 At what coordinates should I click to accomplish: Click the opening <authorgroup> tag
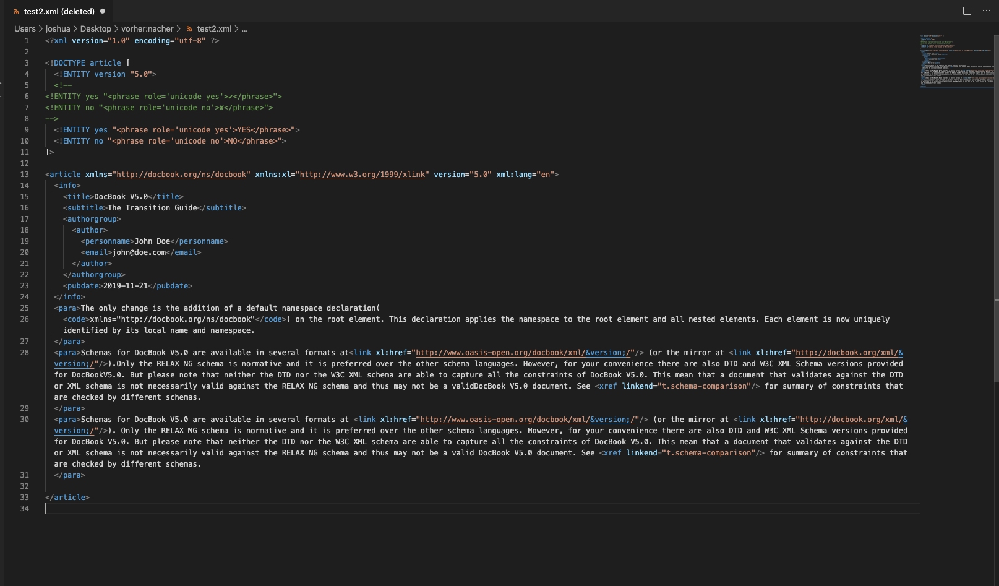(92, 219)
